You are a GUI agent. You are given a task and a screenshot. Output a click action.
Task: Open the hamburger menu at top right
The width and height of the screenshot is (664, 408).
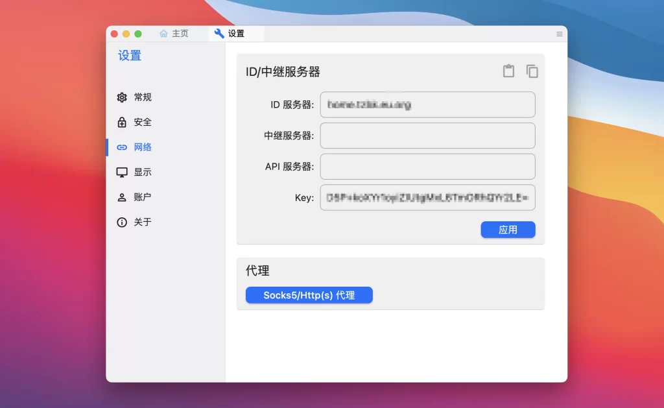point(558,34)
